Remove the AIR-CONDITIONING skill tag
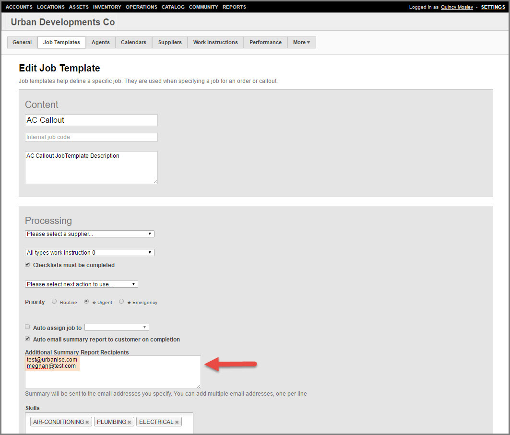 87,423
